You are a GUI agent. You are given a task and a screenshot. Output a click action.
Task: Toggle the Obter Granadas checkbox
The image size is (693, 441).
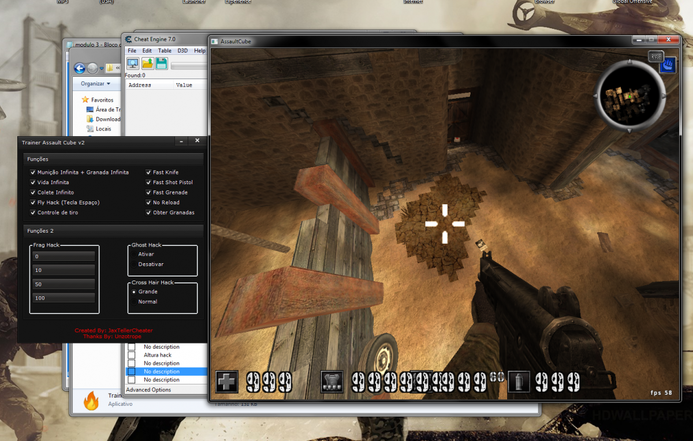click(148, 212)
